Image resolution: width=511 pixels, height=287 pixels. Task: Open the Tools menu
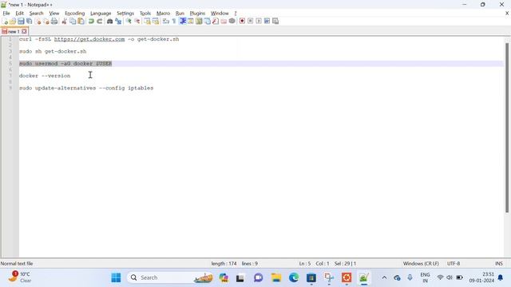tap(145, 14)
